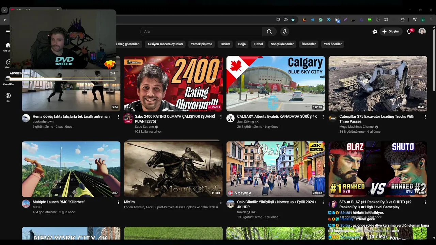Open the blue sound-waves extension icon
Viewport: 436px width, 245px height.
[312, 20]
